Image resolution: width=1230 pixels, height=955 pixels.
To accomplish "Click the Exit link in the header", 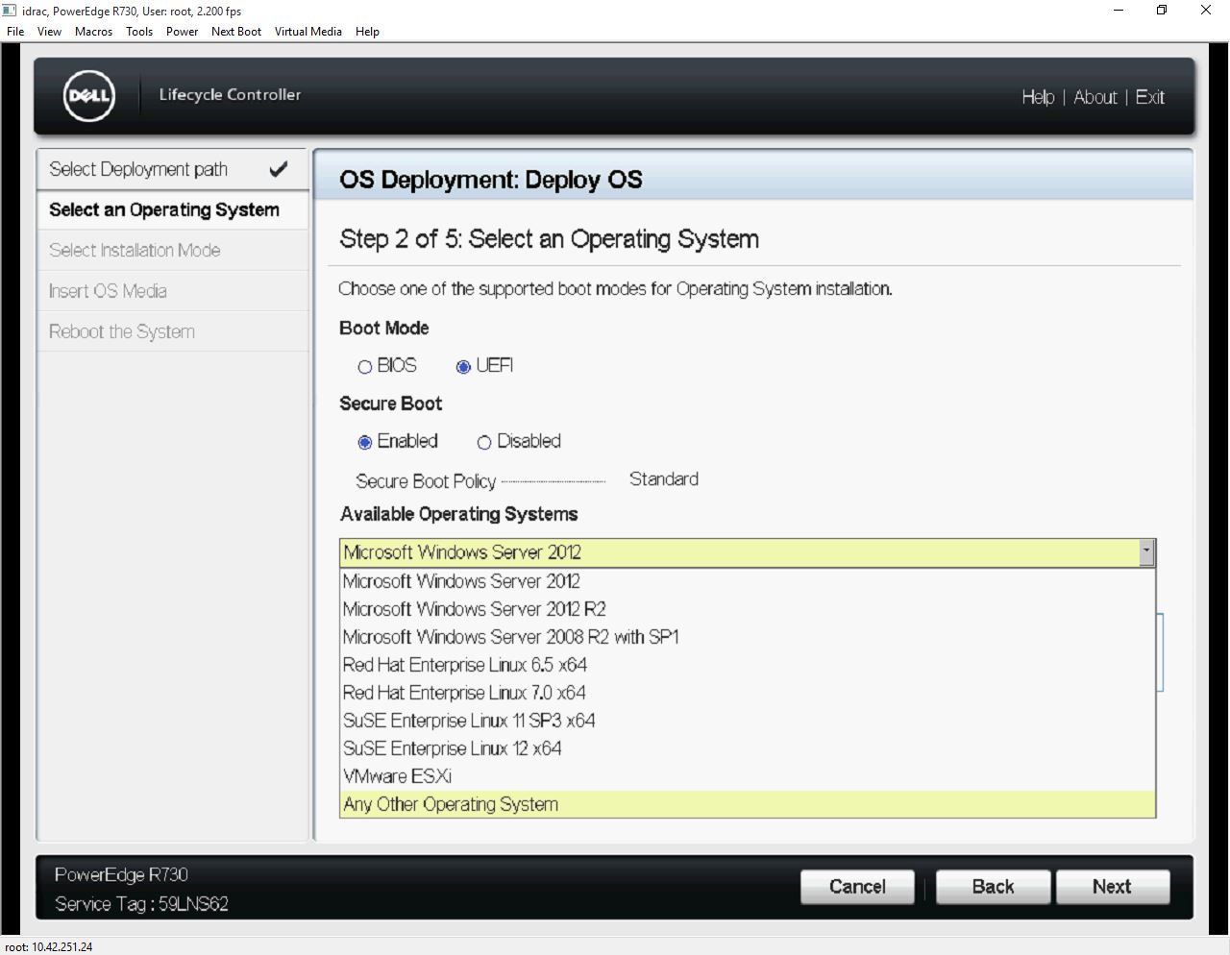I will click(1149, 97).
